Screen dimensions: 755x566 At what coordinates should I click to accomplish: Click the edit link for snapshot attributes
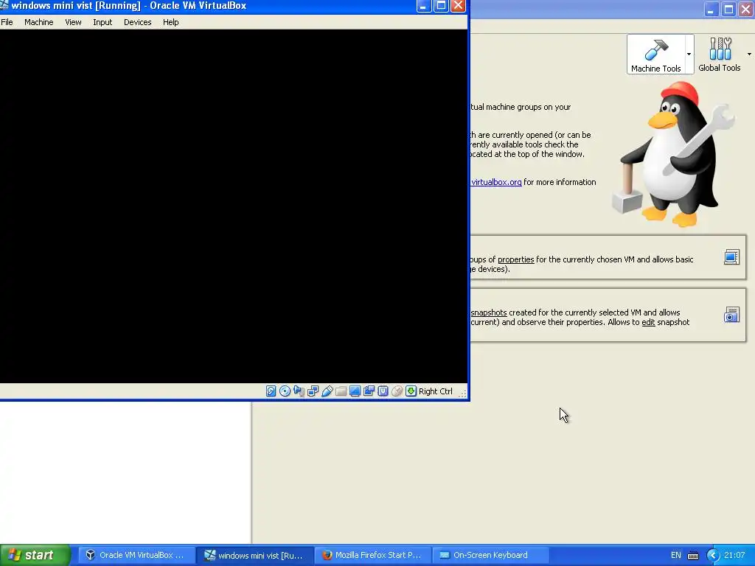(x=648, y=322)
